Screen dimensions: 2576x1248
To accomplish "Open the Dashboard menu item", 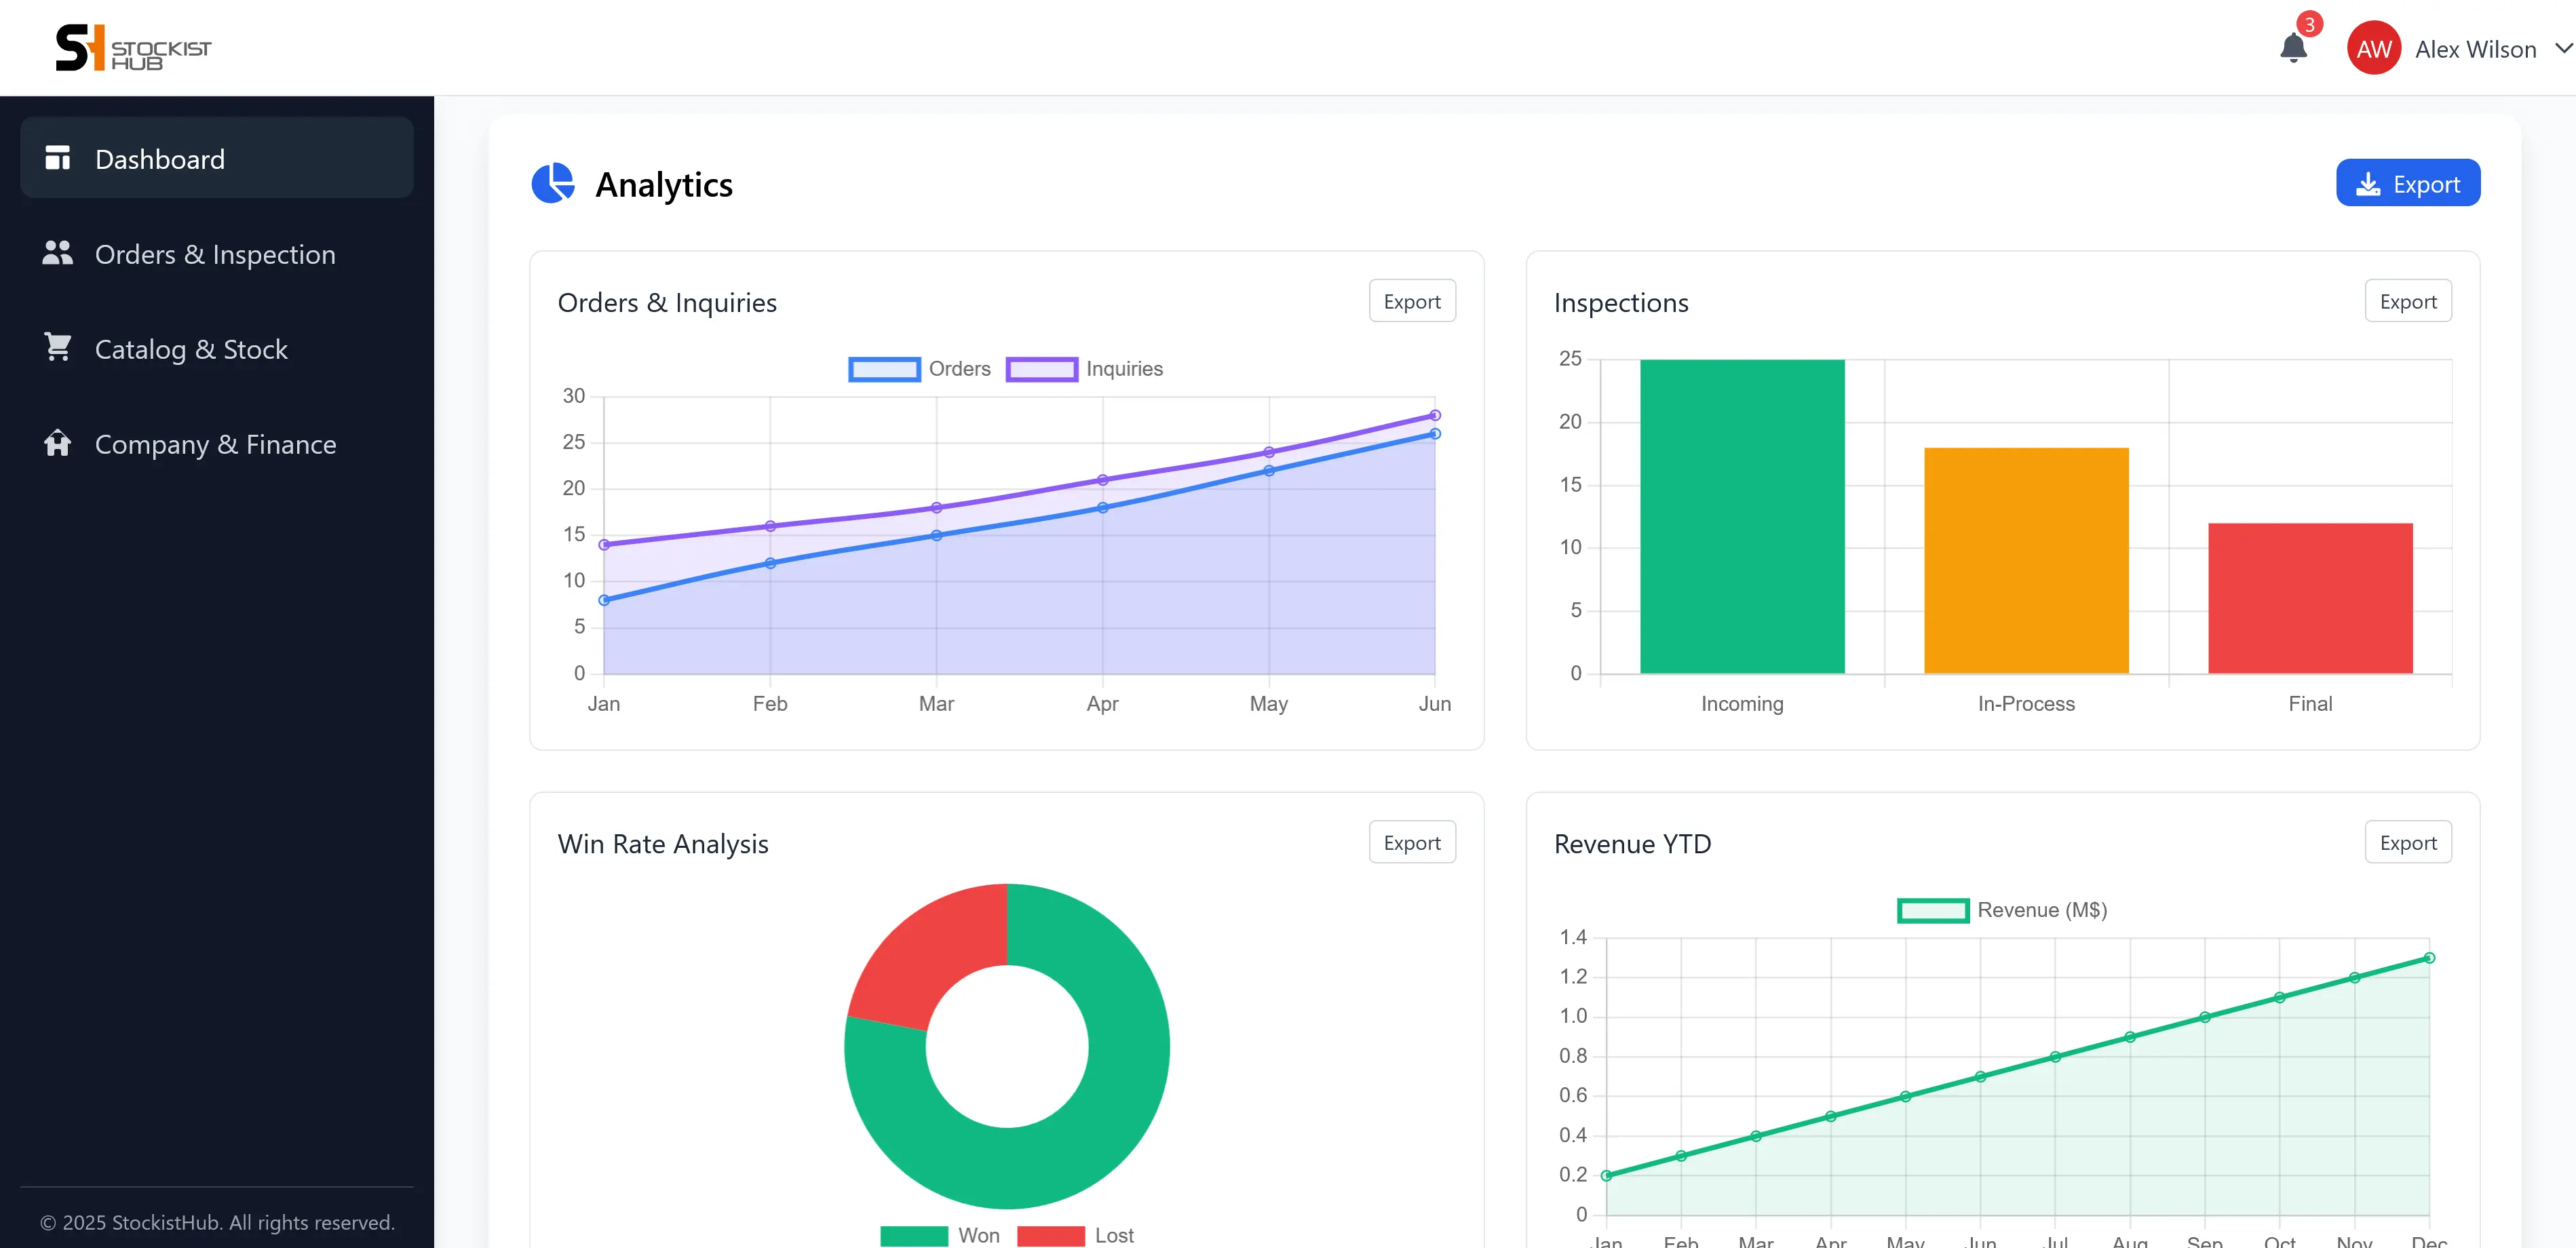I will [x=217, y=158].
